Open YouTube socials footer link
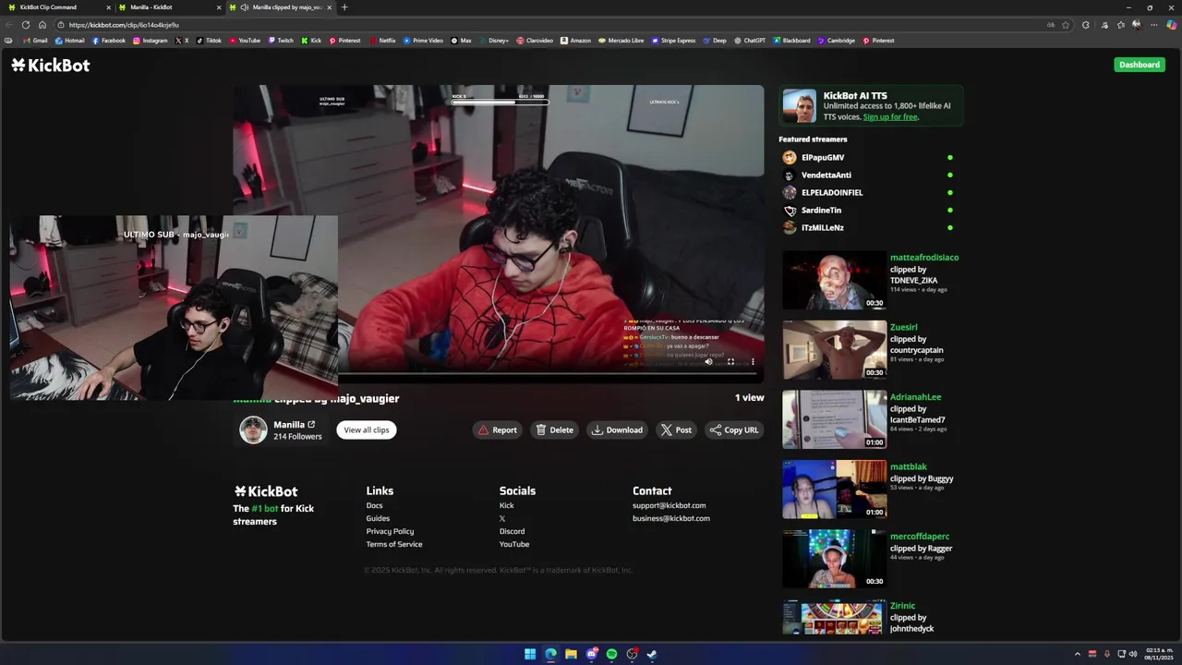The image size is (1182, 665). click(514, 544)
